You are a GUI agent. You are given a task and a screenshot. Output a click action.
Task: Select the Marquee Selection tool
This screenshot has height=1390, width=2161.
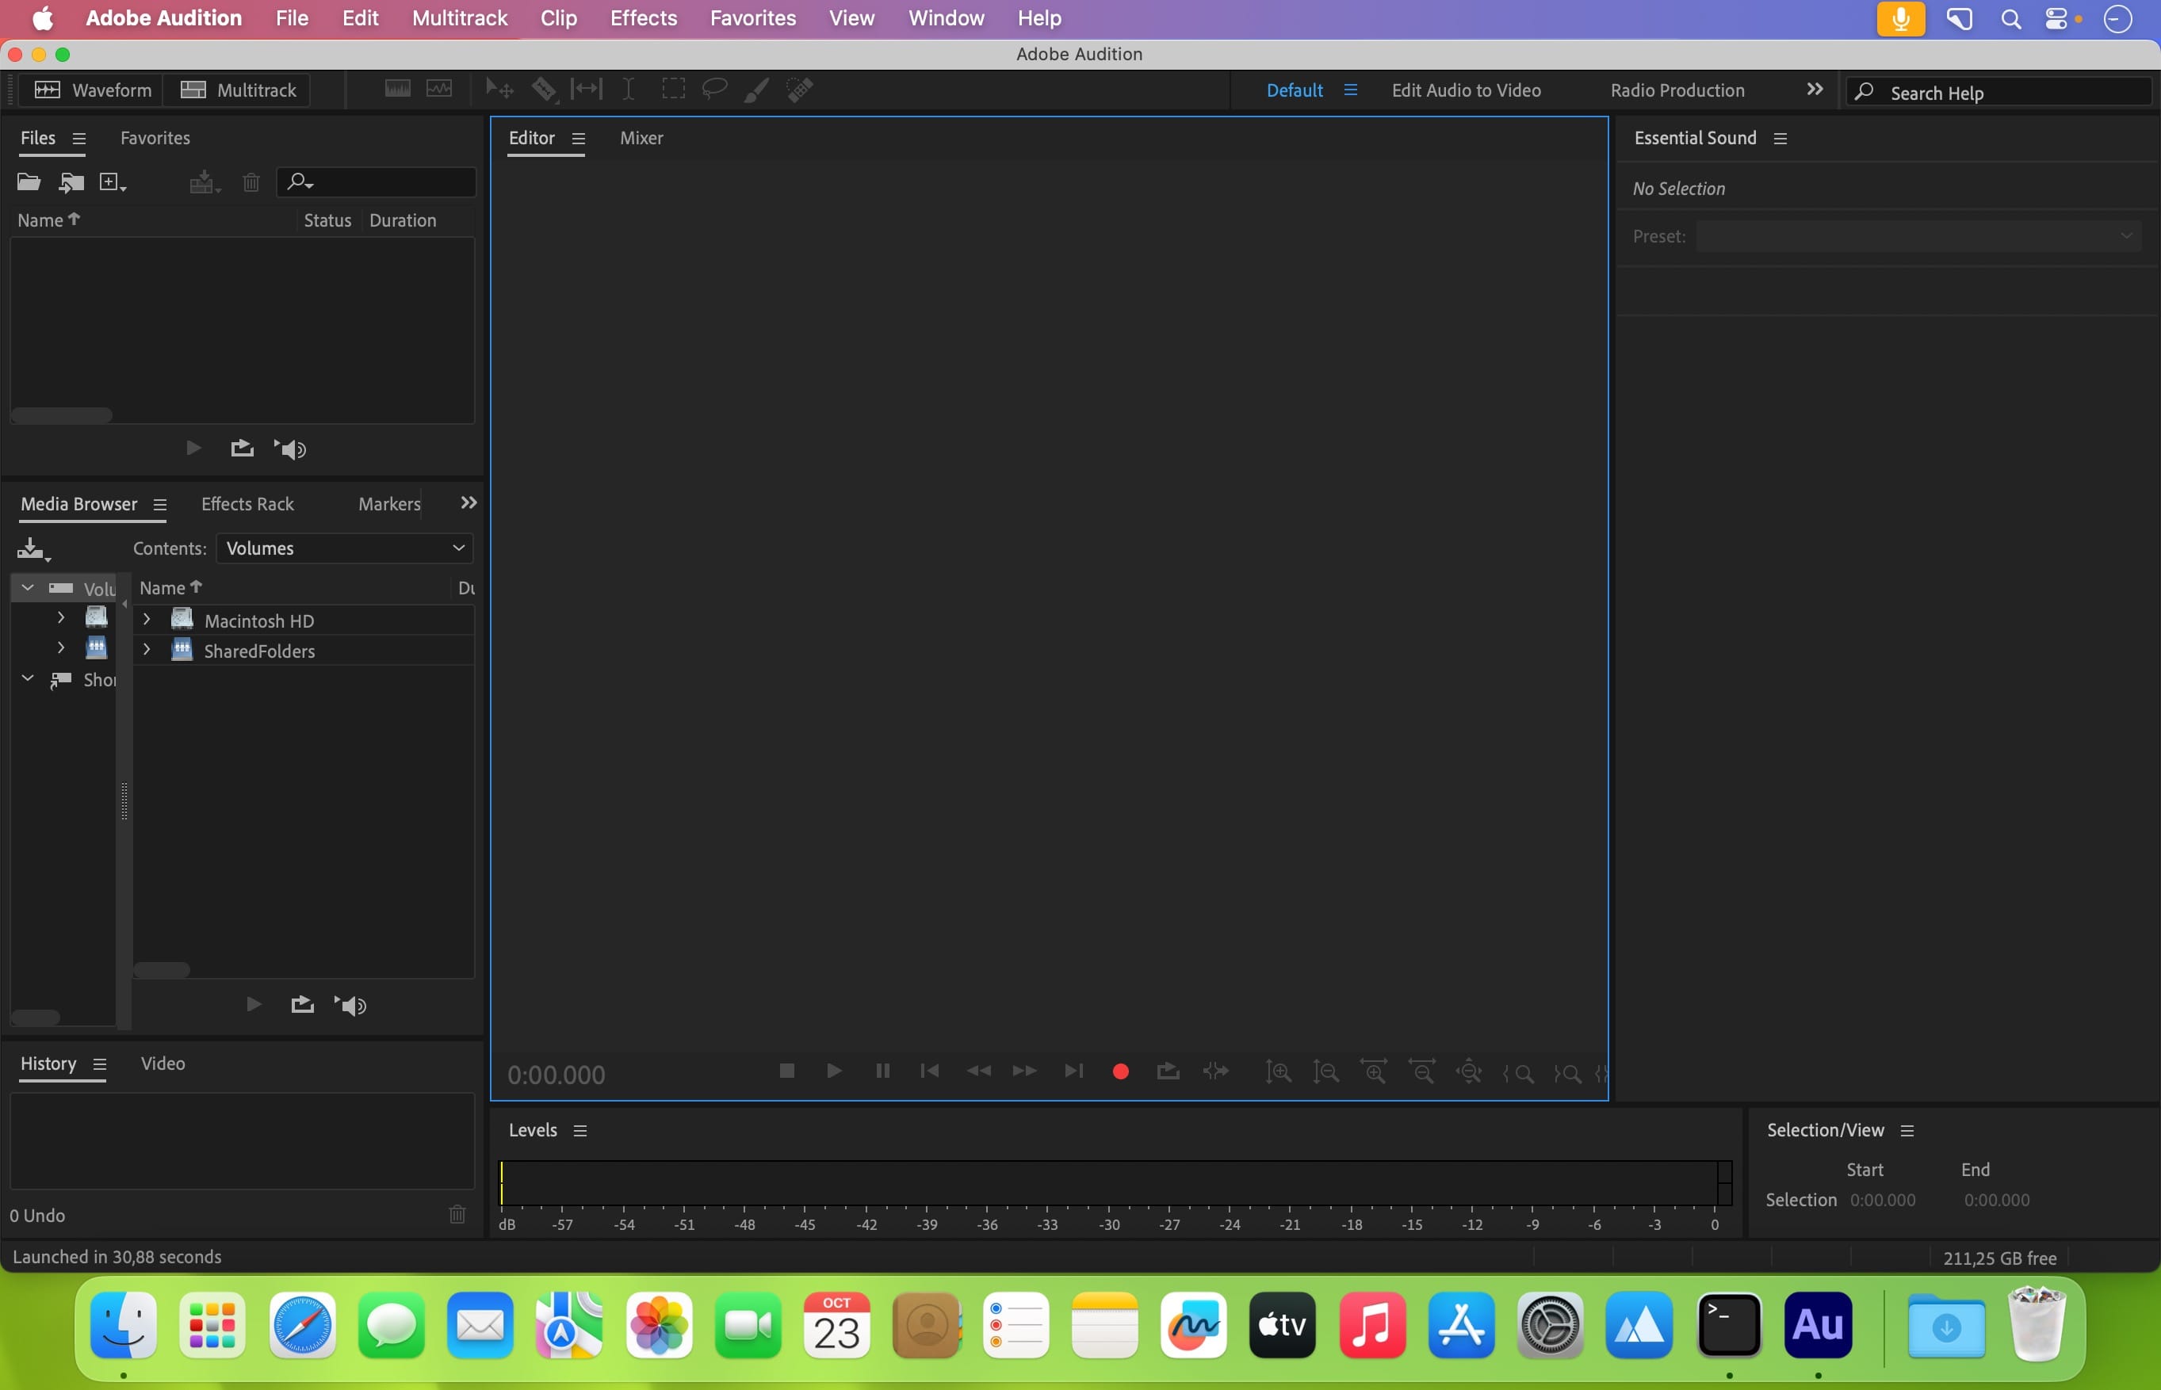point(672,90)
